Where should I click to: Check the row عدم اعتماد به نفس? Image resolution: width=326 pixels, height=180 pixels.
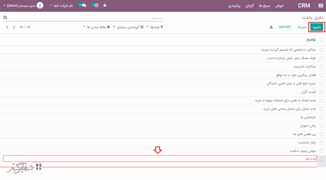[322, 101]
